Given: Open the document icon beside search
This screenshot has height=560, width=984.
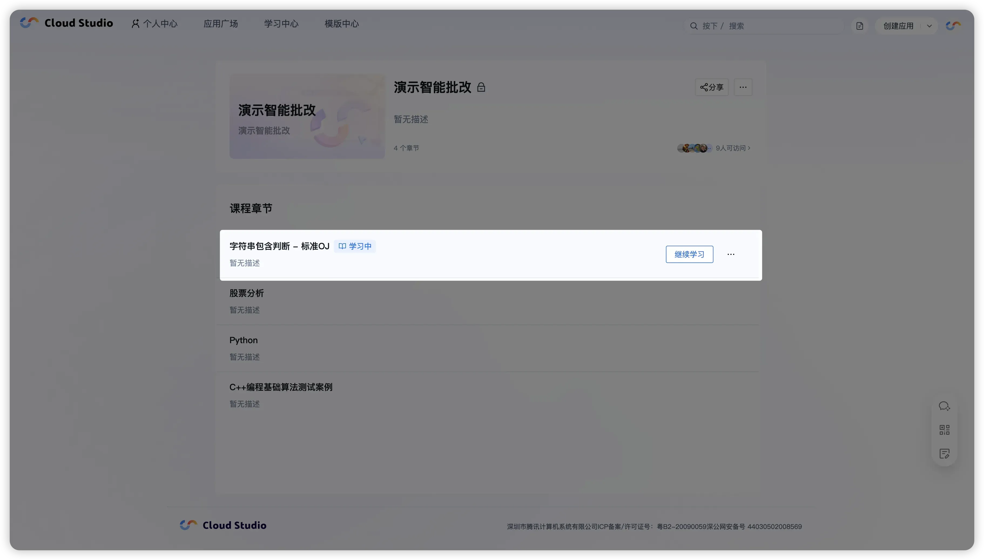Looking at the screenshot, I should (860, 26).
